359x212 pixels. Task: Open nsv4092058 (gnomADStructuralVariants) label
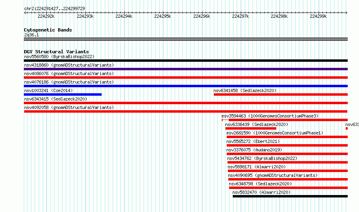pyautogui.click(x=69, y=107)
